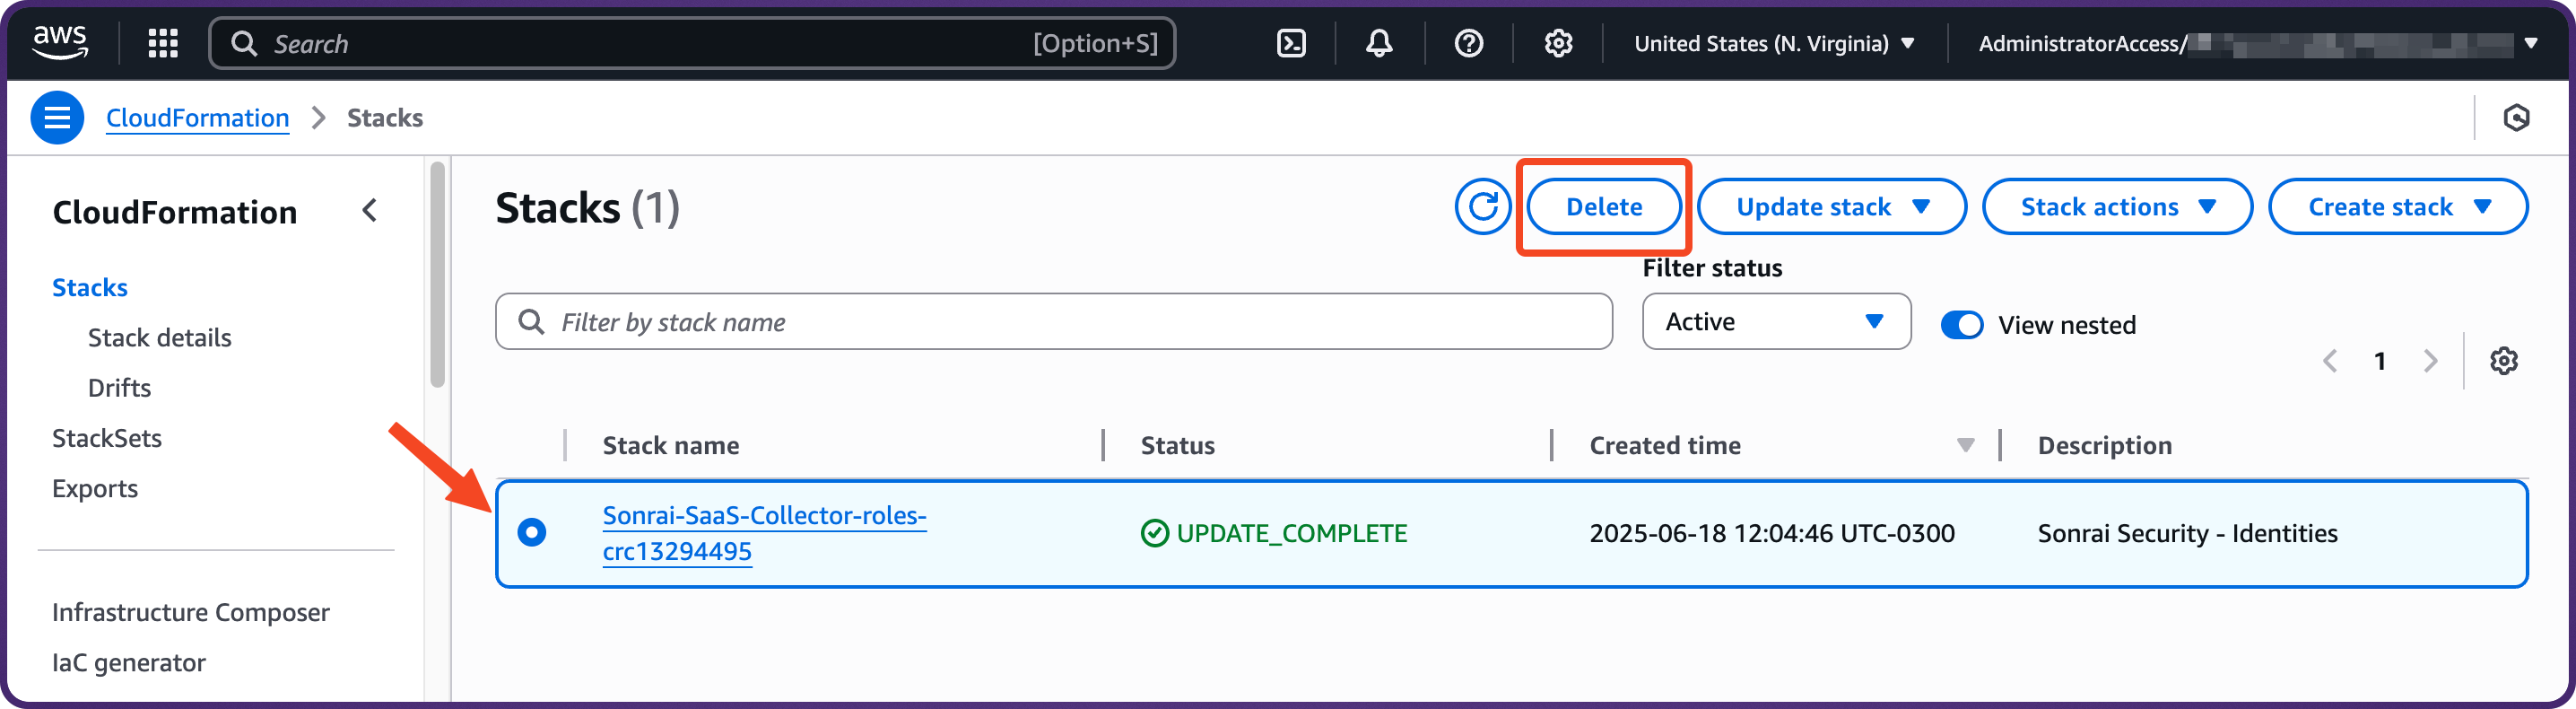Image resolution: width=2576 pixels, height=709 pixels.
Task: Click the magnifier icon in stack filter
Action: click(x=531, y=322)
